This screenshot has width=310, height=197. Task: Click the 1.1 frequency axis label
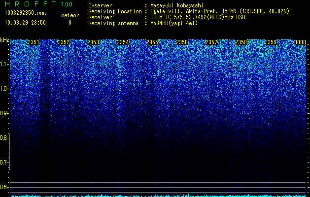[x=3, y=64]
